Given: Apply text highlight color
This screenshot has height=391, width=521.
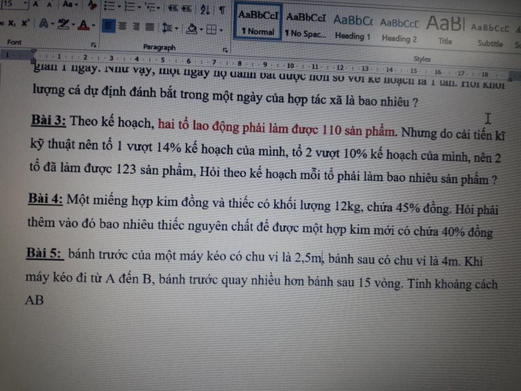Looking at the screenshot, I should pyautogui.click(x=63, y=24).
